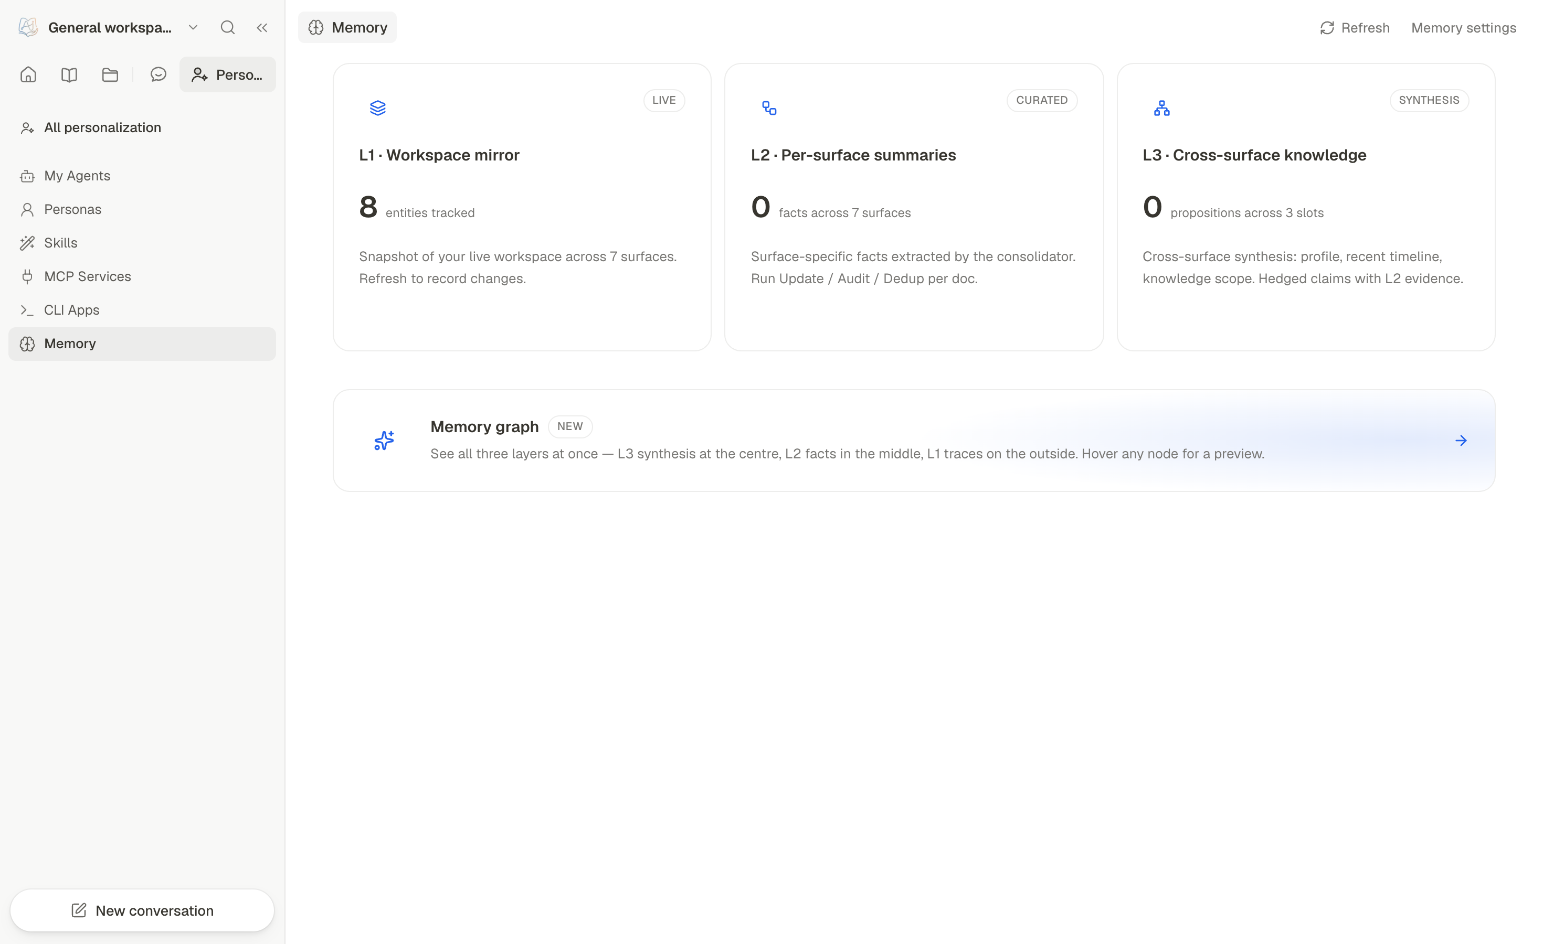Open My Agents in the sidebar
Image resolution: width=1543 pixels, height=944 pixels.
[142, 176]
